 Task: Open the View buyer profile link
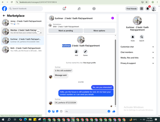(x=89, y=63)
